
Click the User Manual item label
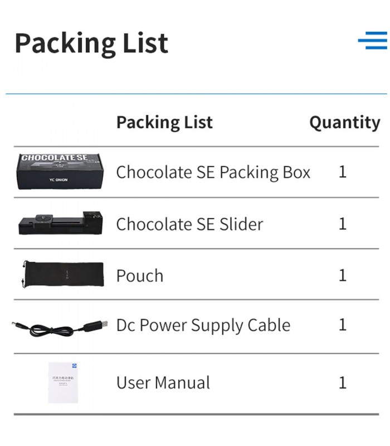pyautogui.click(x=163, y=383)
